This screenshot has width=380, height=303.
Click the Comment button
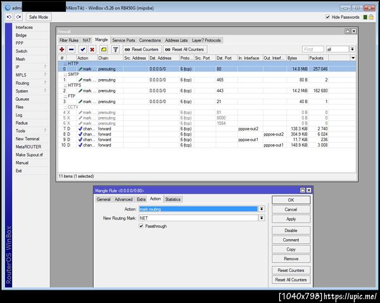click(x=291, y=240)
